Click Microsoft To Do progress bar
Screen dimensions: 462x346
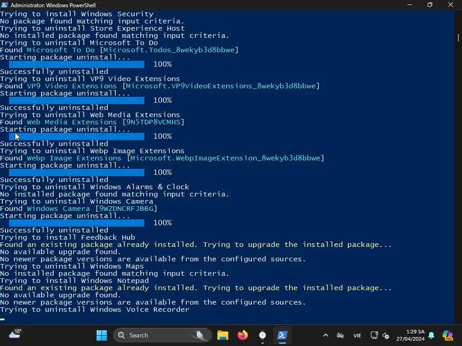[77, 64]
